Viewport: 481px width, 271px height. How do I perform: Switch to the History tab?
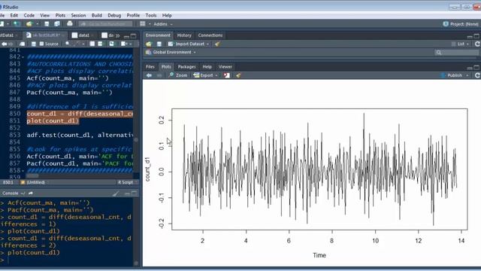click(x=184, y=35)
